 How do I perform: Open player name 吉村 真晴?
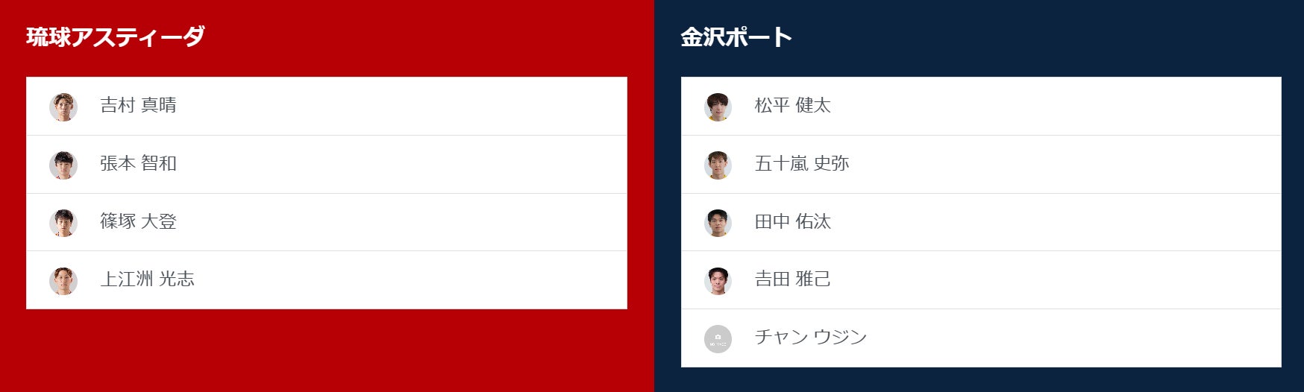tap(138, 105)
